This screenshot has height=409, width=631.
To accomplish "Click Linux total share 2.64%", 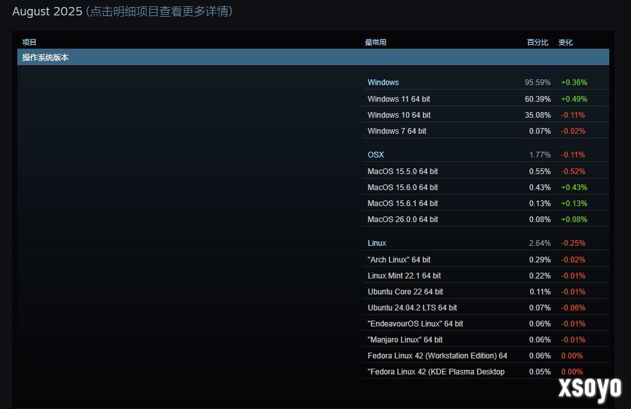I will [539, 243].
